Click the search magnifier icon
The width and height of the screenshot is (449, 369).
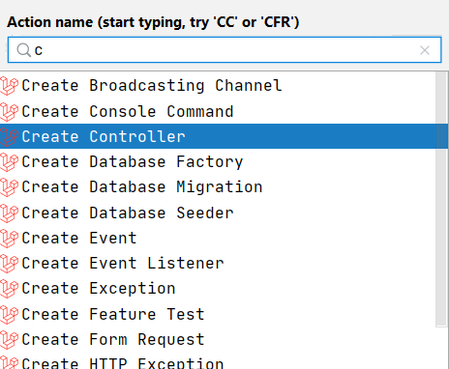point(24,50)
